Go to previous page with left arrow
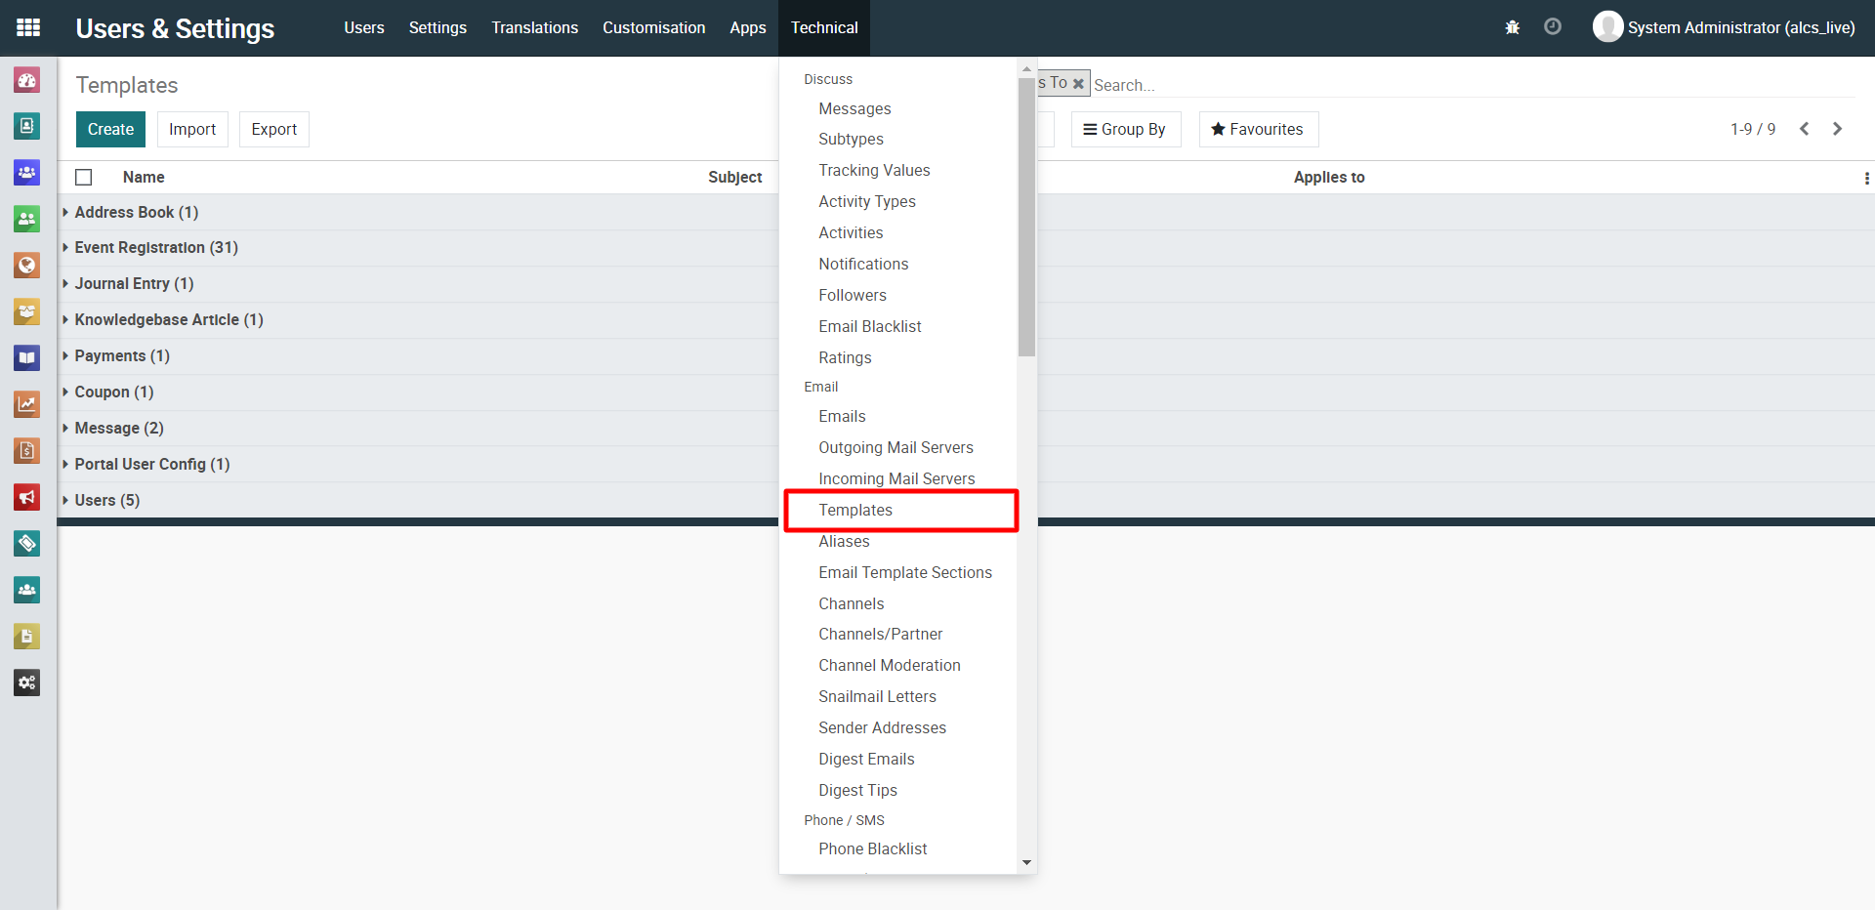 pos(1804,129)
